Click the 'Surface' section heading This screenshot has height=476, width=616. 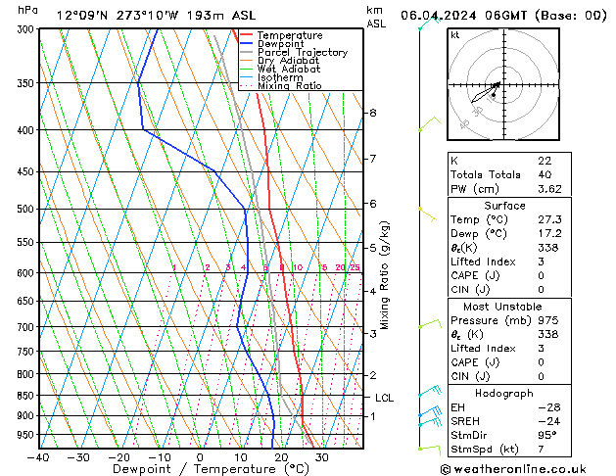coord(504,206)
